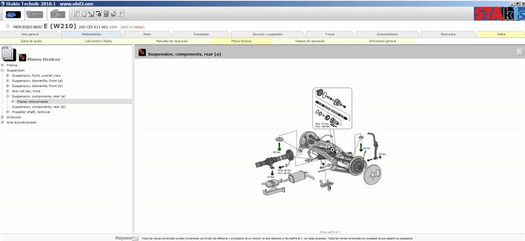525x241 pixels.
Task: Open the Datos de ajuste subtab
Action: (x=31, y=41)
